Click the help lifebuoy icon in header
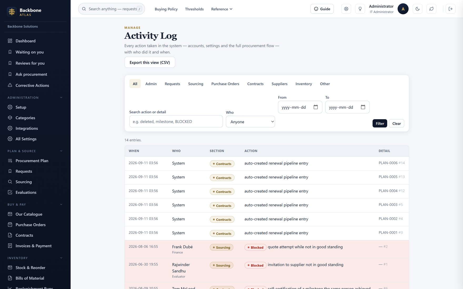Viewport: 463px width, 289px height. pyautogui.click(x=346, y=9)
